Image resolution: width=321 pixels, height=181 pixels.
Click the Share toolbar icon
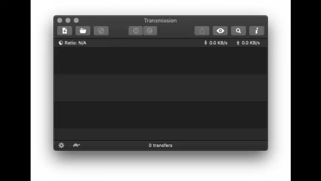[202, 31]
